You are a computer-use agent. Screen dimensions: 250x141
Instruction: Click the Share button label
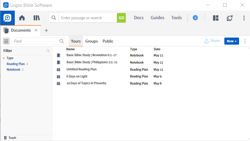coord(215,41)
